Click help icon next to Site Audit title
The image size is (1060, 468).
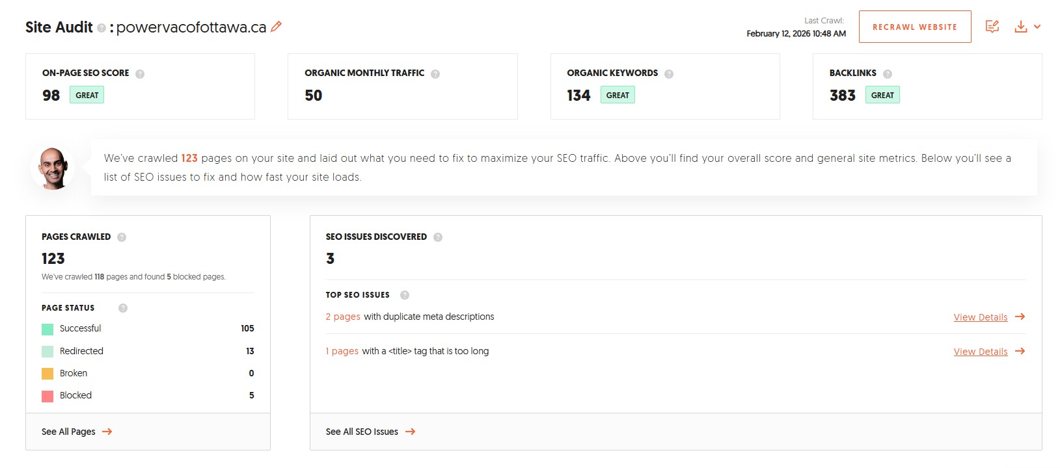tap(102, 28)
